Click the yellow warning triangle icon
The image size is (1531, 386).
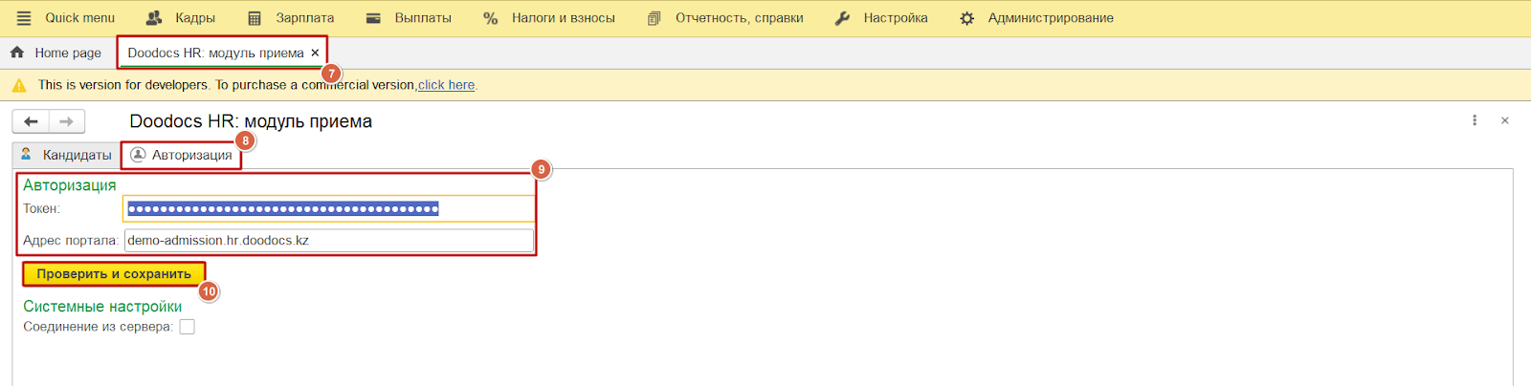[19, 85]
